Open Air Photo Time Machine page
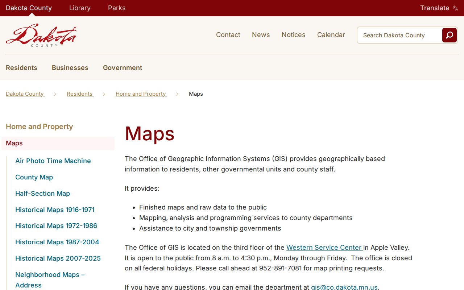 (x=53, y=161)
